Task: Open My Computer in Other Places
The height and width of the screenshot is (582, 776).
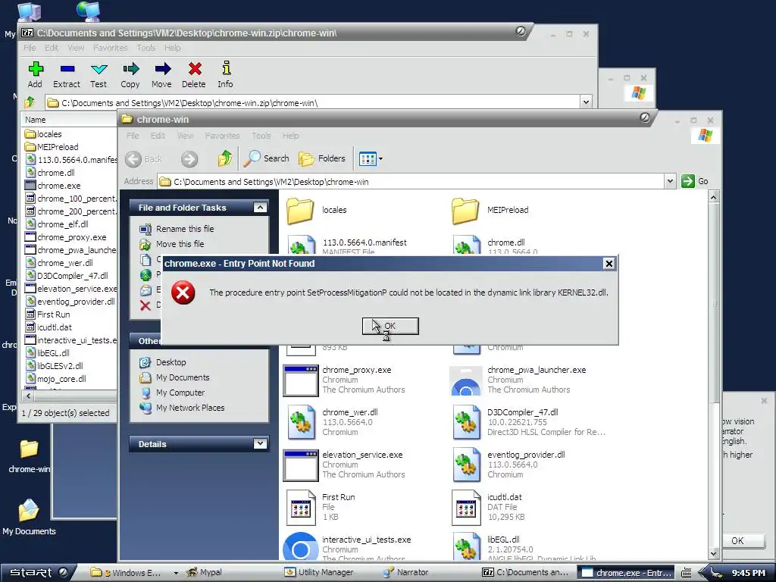Action: [180, 393]
